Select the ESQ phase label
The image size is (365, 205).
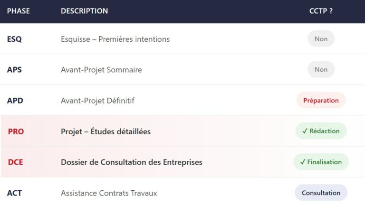14,39
